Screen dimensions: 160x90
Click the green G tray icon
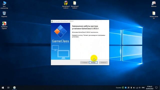click(x=123, y=88)
